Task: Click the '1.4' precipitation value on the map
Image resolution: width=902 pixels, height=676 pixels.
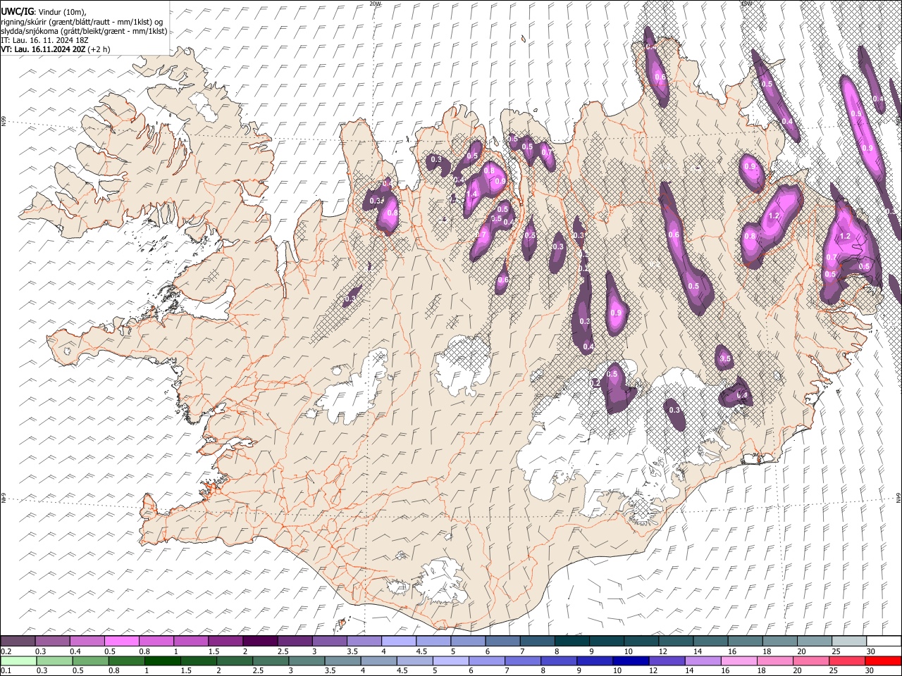Action: click(472, 194)
